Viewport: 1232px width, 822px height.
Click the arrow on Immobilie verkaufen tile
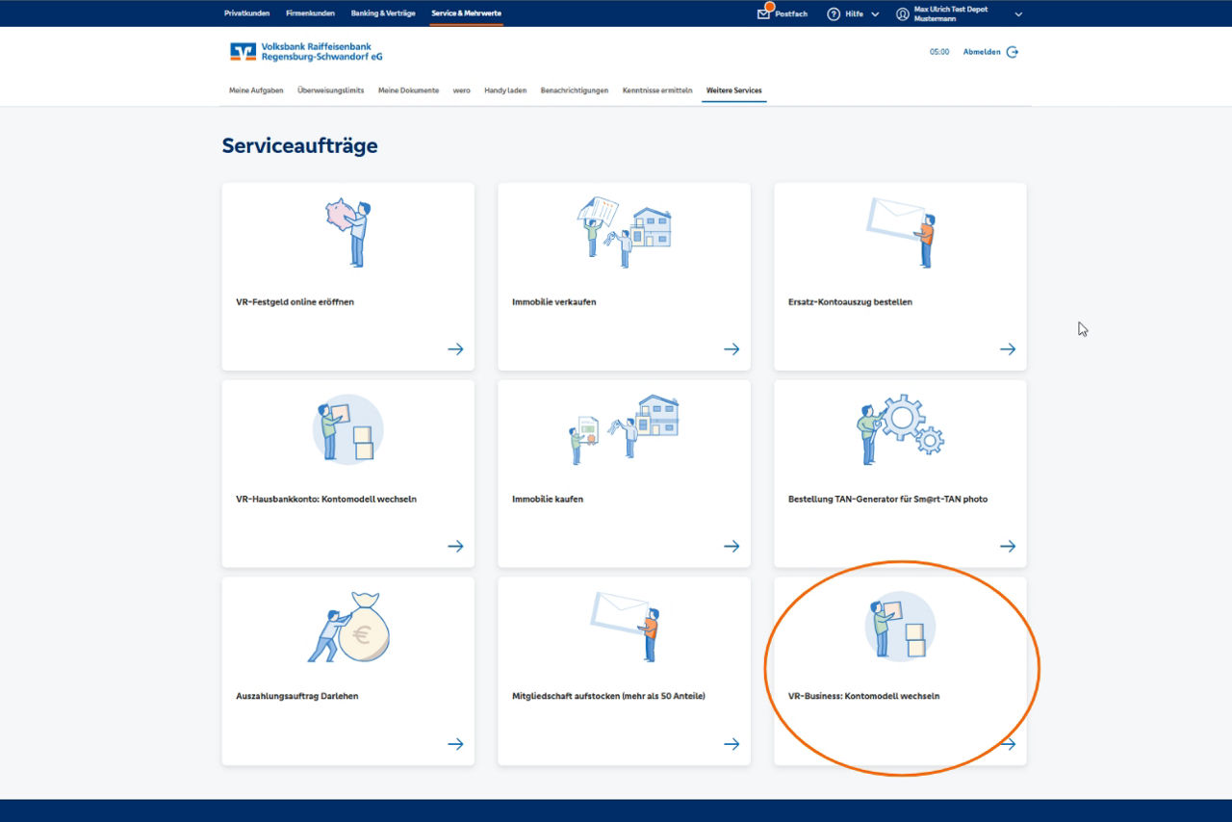click(731, 348)
